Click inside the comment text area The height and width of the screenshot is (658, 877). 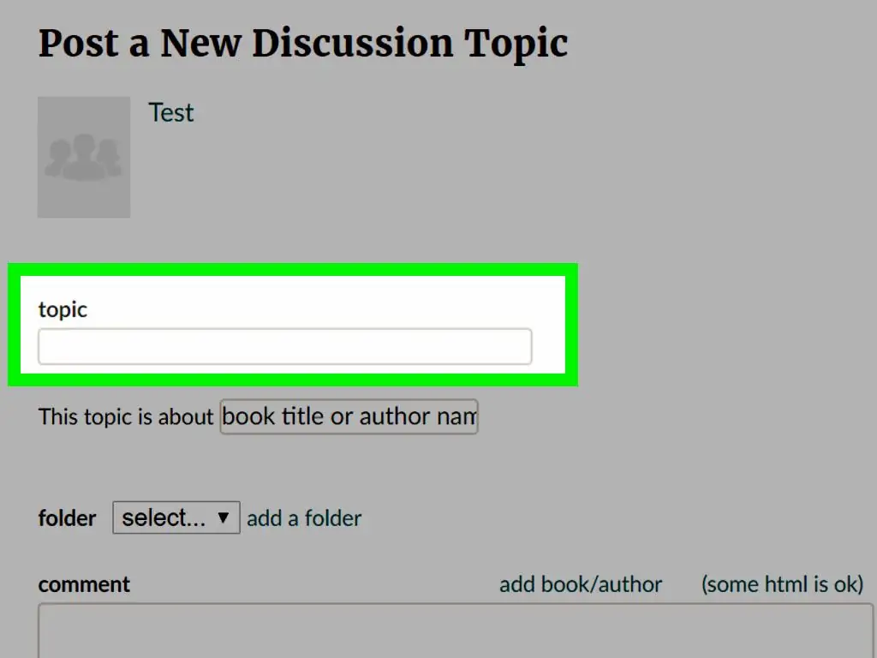coord(456,631)
